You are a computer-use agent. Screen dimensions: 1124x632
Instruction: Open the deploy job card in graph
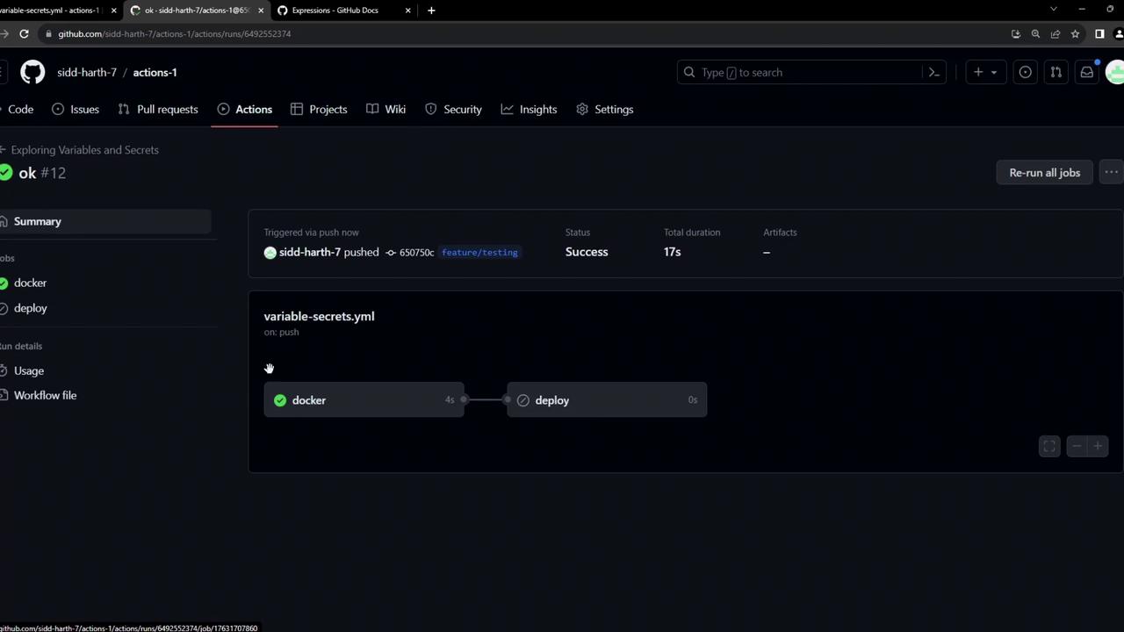click(607, 400)
